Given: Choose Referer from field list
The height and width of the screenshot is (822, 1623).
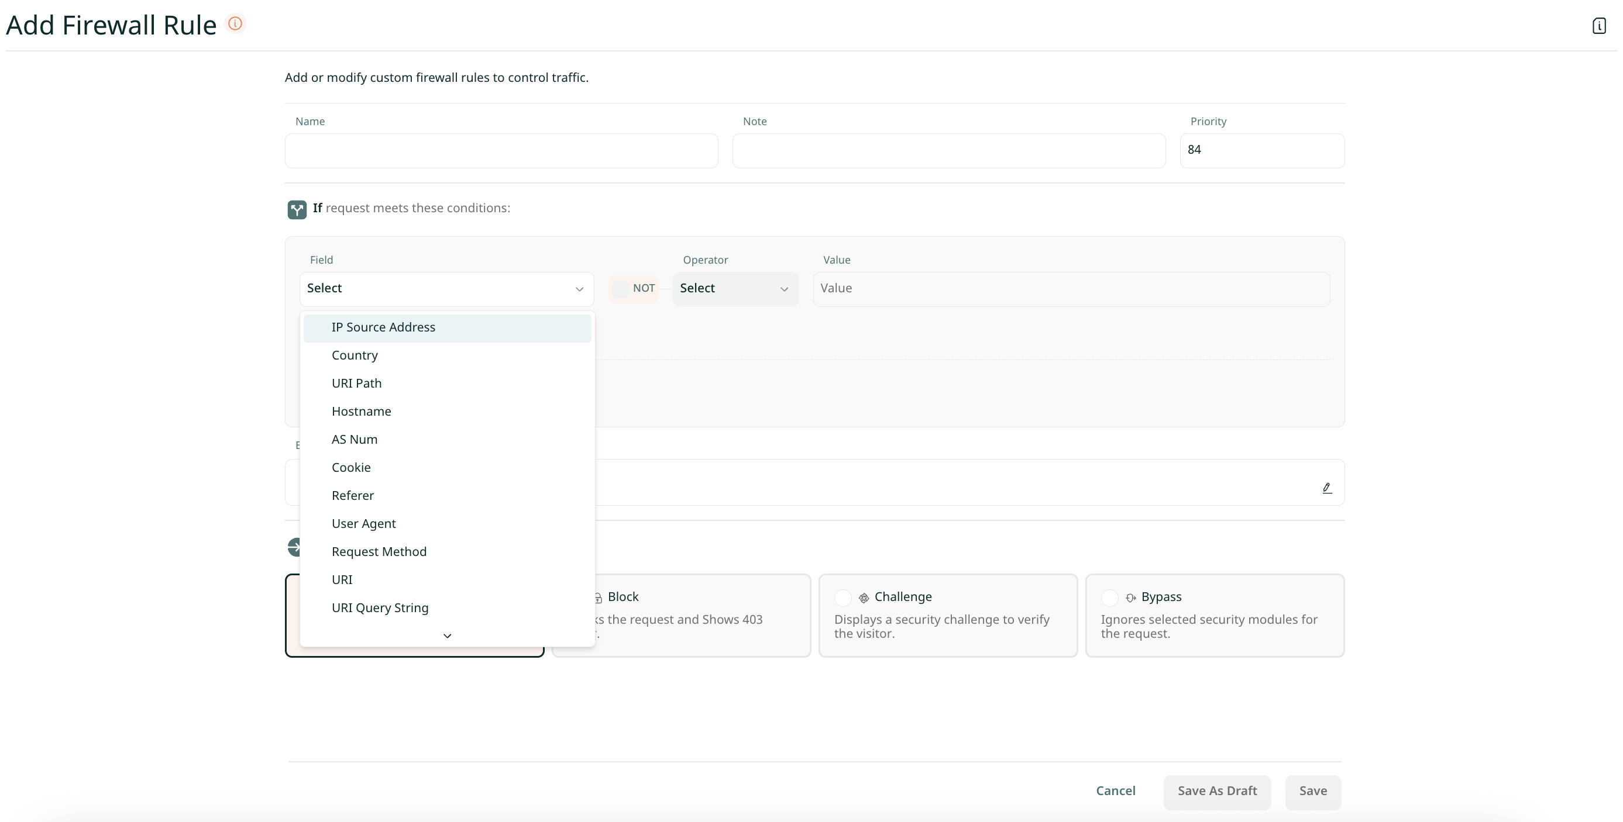Looking at the screenshot, I should tap(448, 496).
